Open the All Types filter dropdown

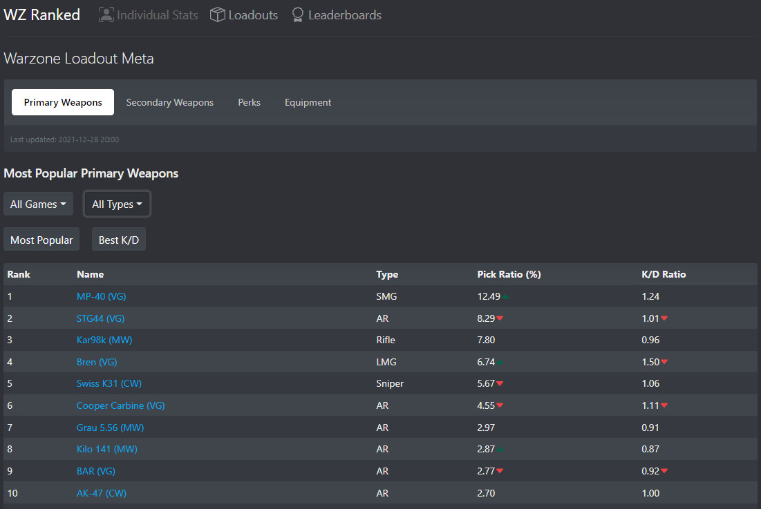(x=117, y=204)
